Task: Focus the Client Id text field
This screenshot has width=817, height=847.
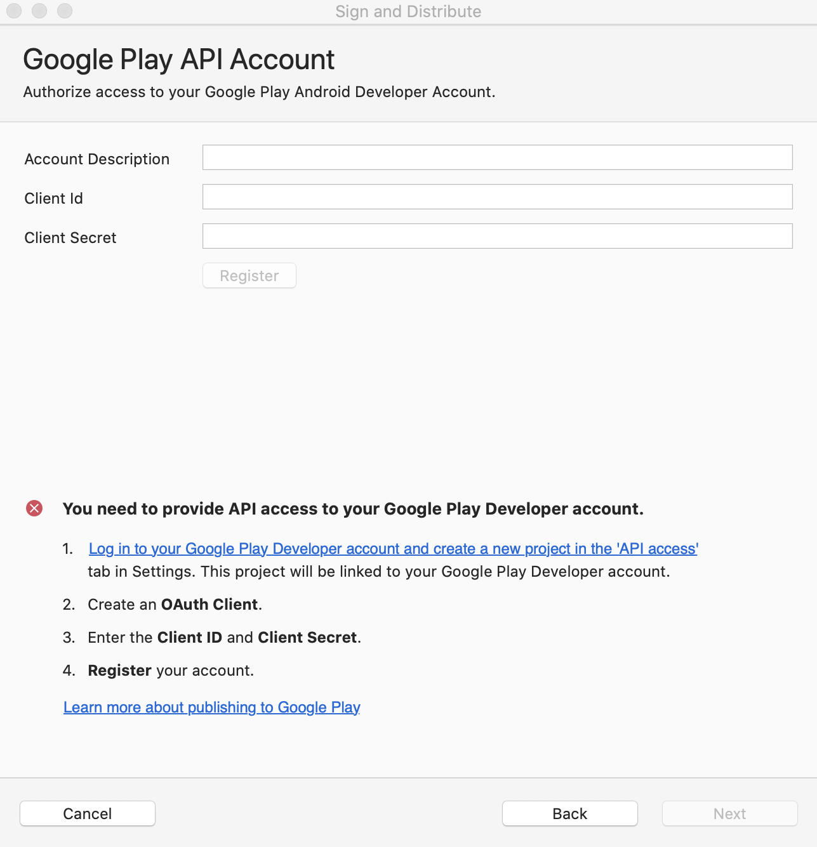Action: (x=497, y=197)
